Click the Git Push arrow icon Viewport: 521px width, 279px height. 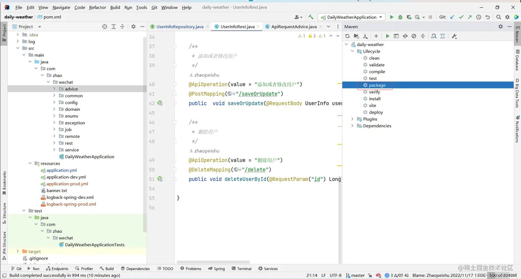coord(470,17)
